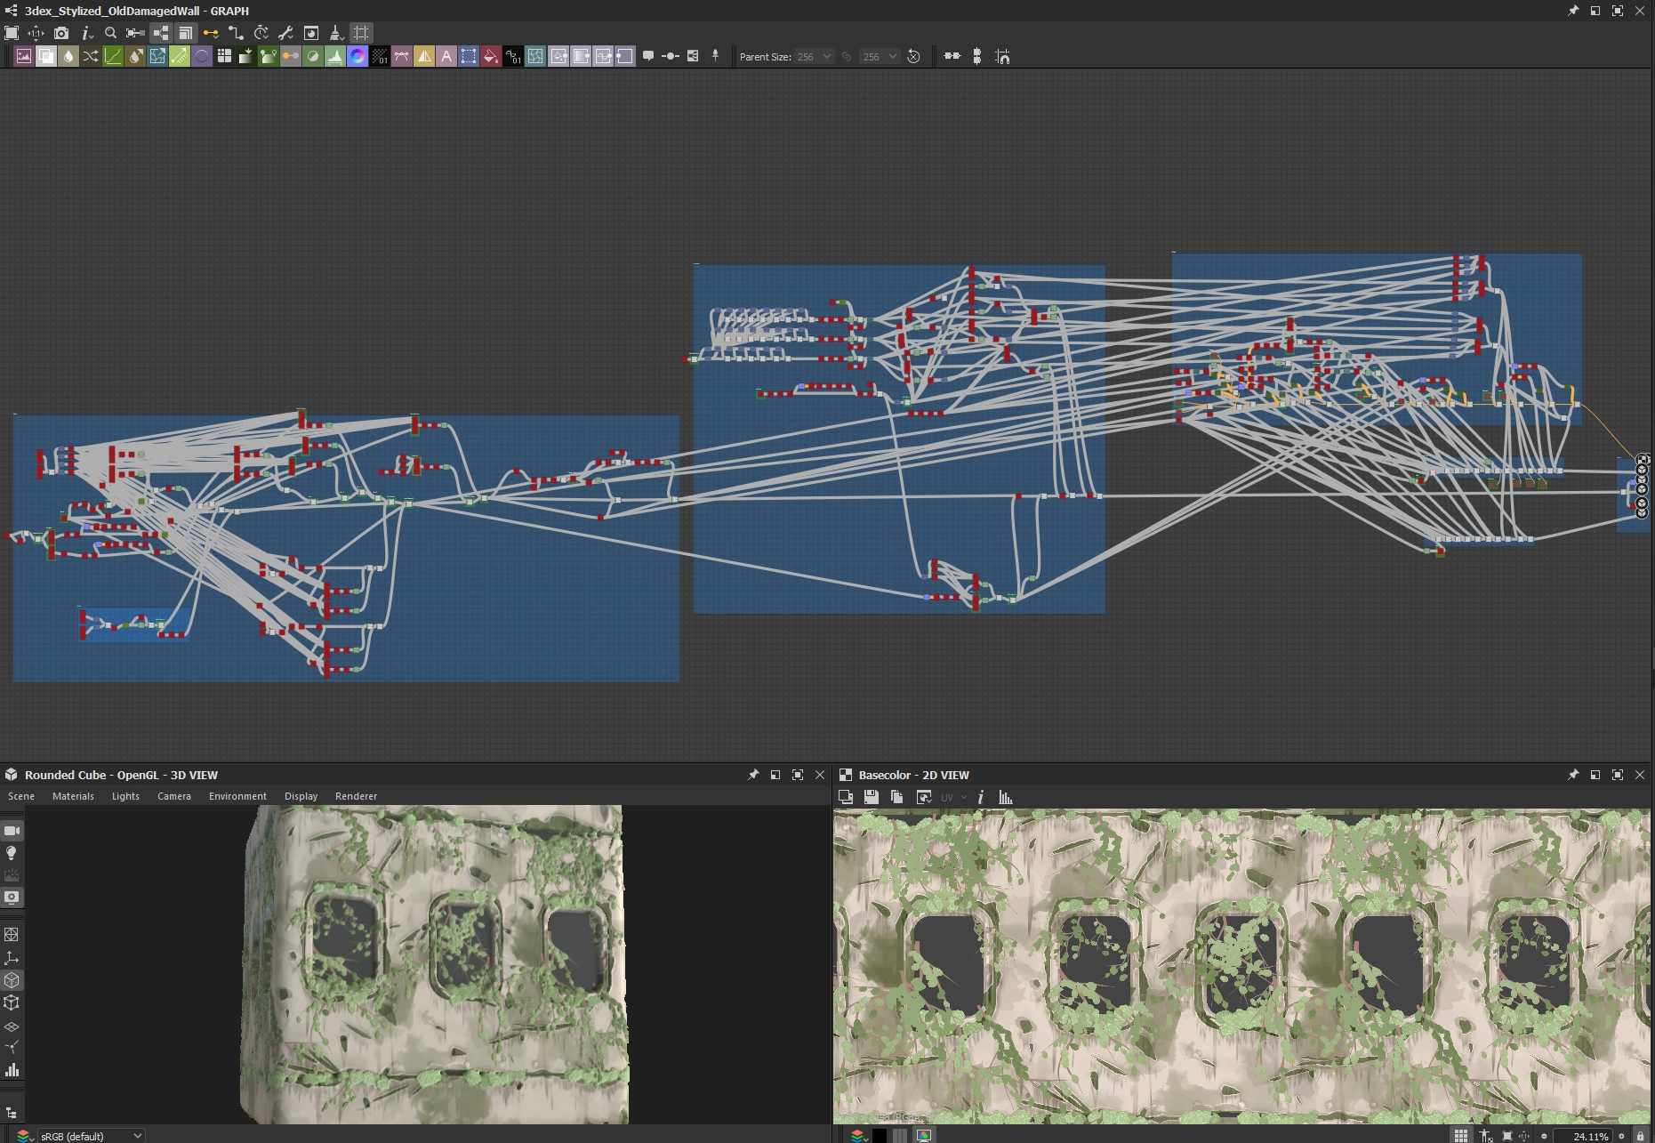Screen dimensions: 1655x1143
Task: Pin the Basecolor 2D View panel
Action: tap(1572, 775)
